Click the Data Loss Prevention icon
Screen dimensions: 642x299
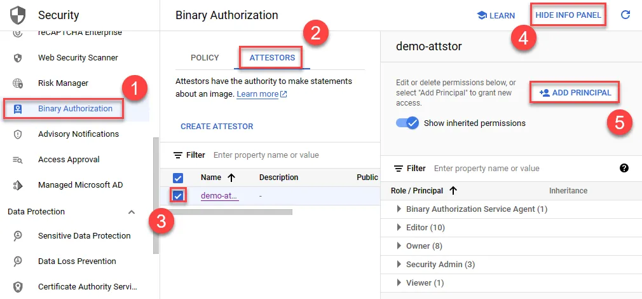18,261
